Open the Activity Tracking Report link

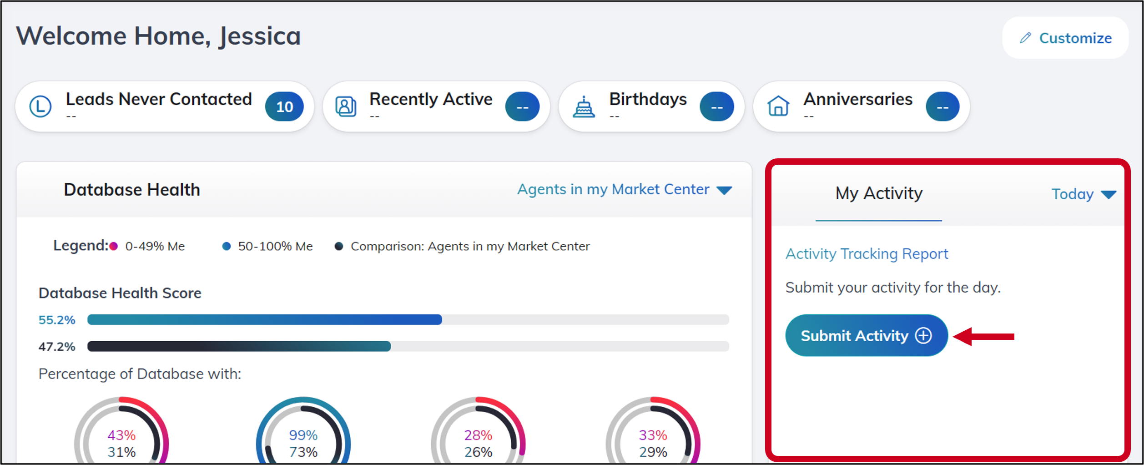[867, 254]
